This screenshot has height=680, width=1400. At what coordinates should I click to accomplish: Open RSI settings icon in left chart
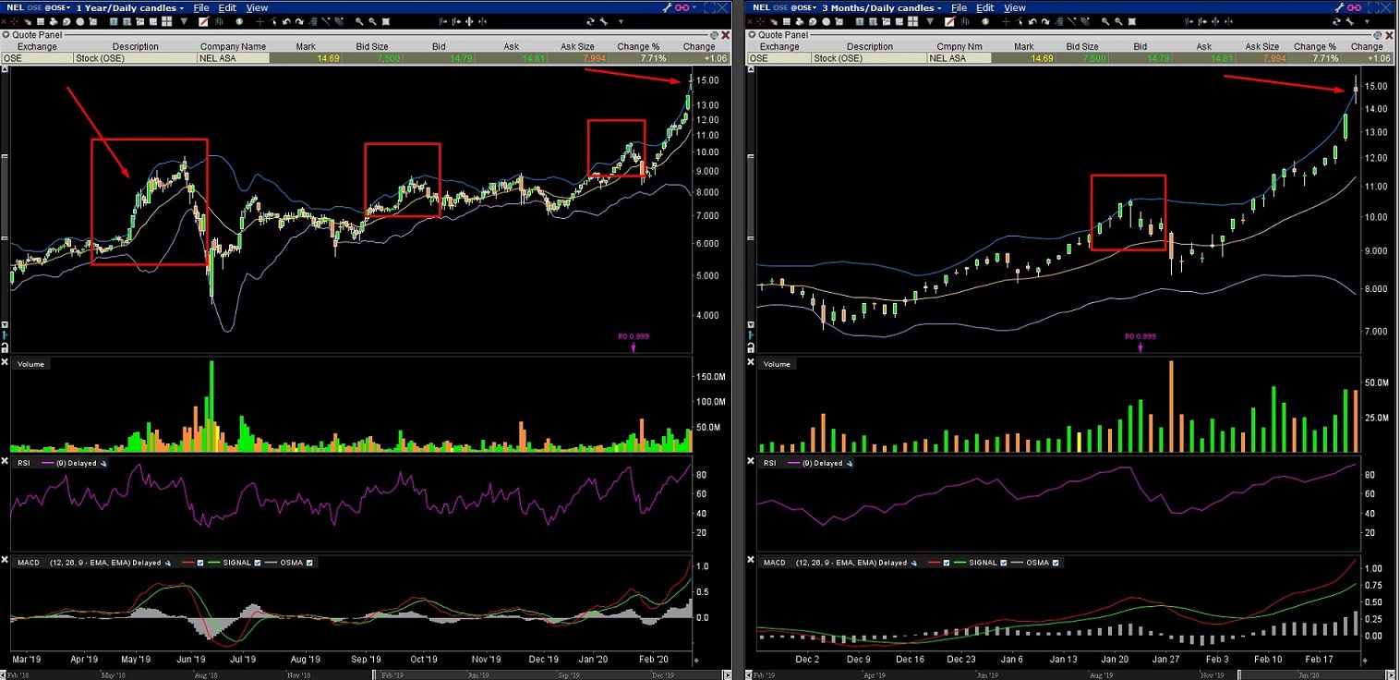click(103, 463)
